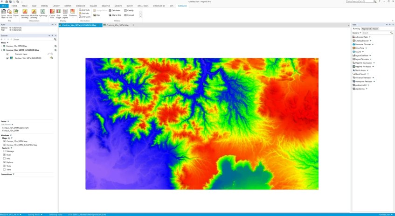
Task: Toggle Cosmetic Layer visibility checkbox
Action: [x=7, y=54]
